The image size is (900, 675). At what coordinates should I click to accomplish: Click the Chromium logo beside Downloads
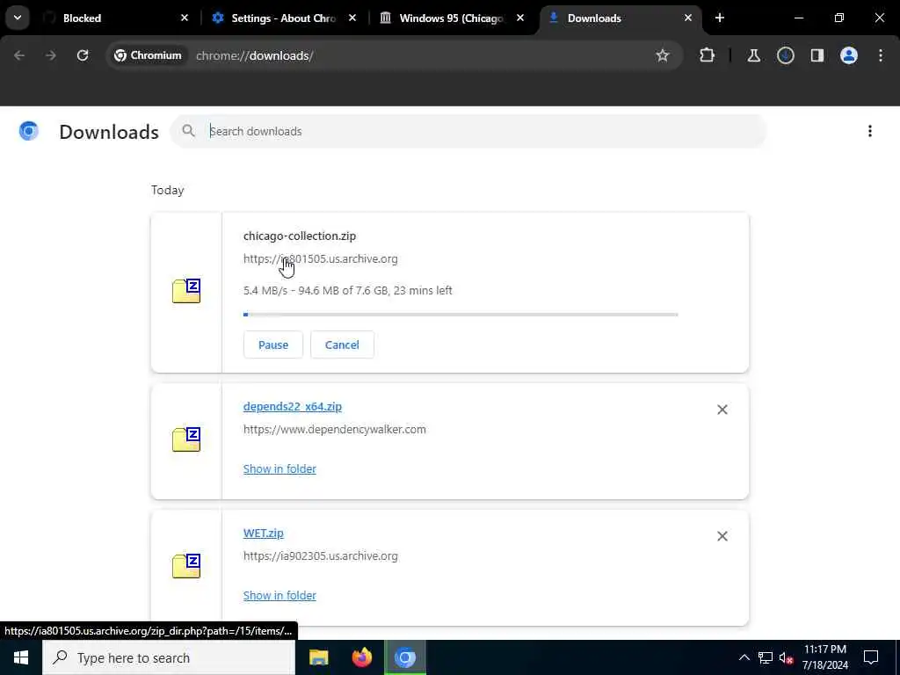(x=29, y=132)
